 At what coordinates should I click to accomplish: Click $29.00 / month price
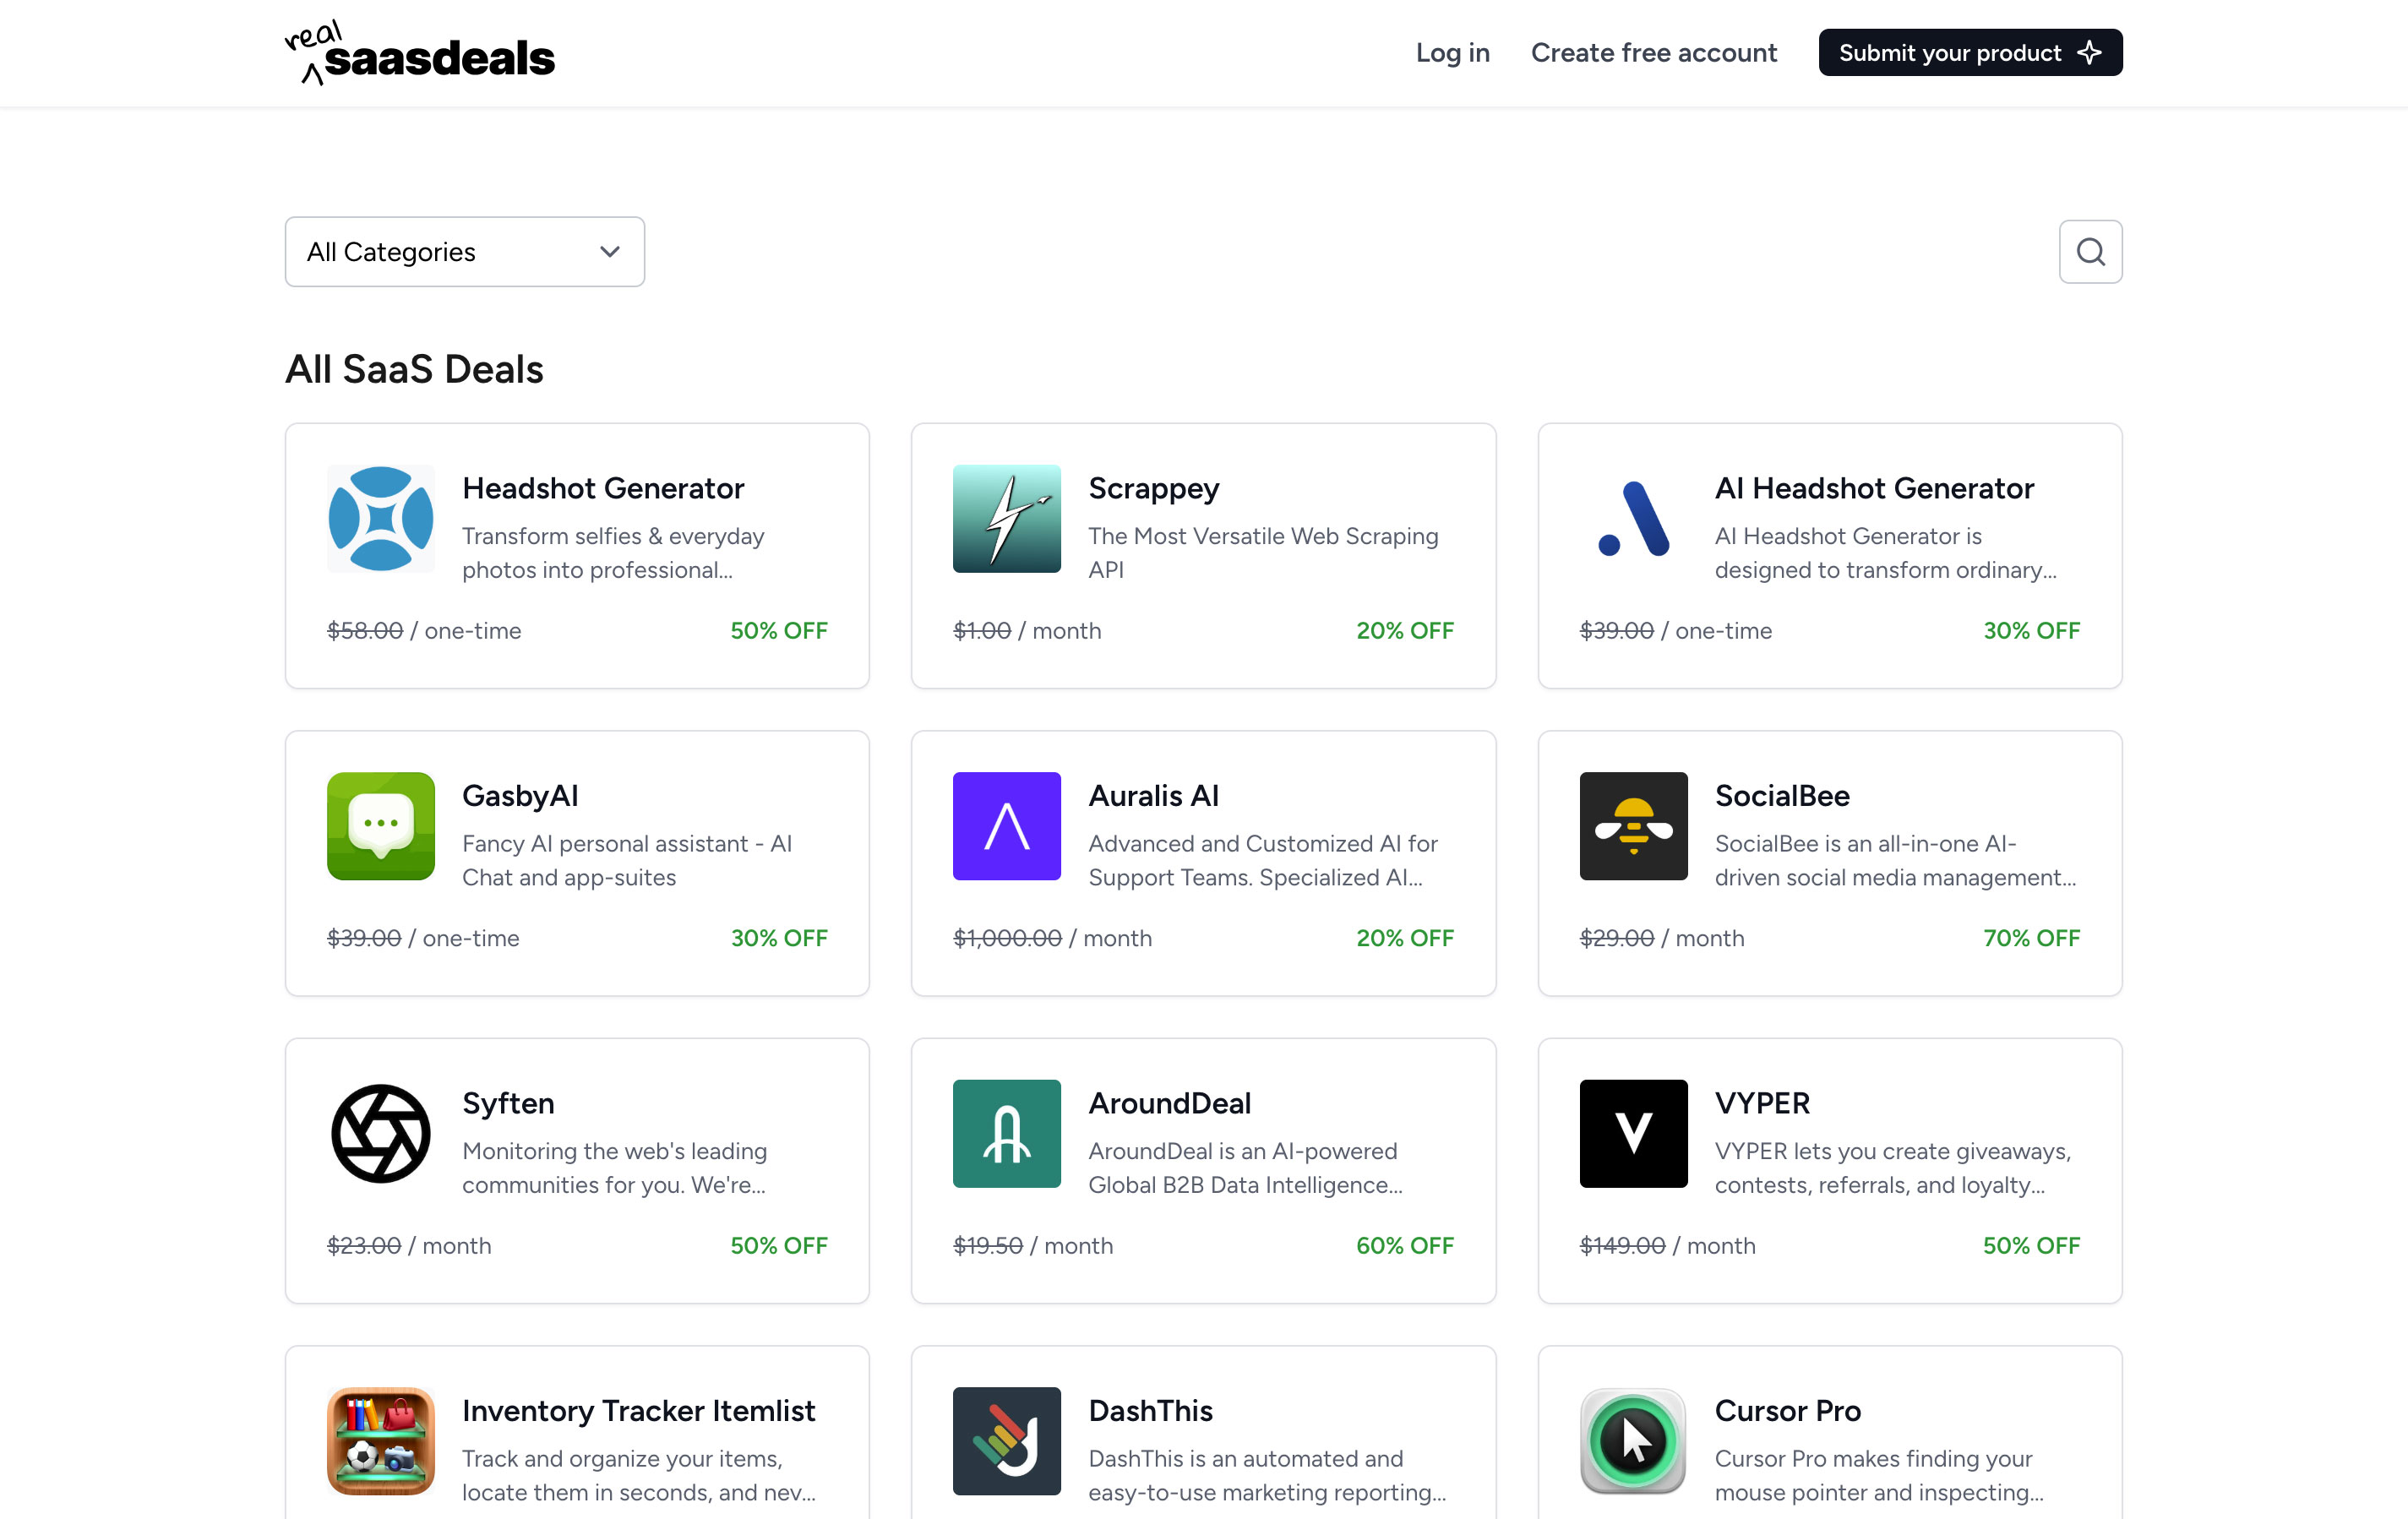(1661, 938)
